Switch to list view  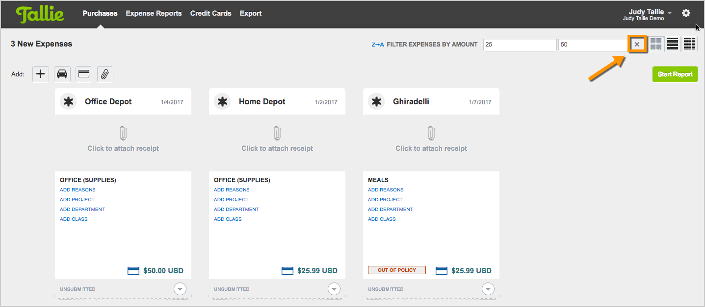pyautogui.click(x=673, y=44)
